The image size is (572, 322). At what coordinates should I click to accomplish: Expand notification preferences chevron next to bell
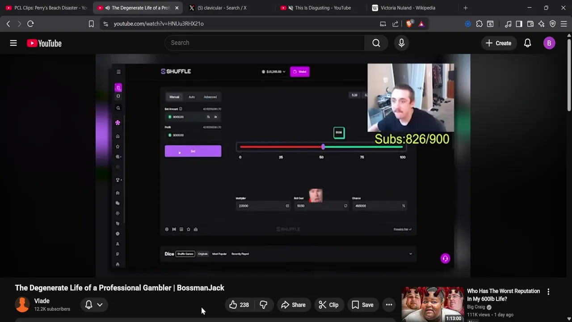[x=100, y=305]
